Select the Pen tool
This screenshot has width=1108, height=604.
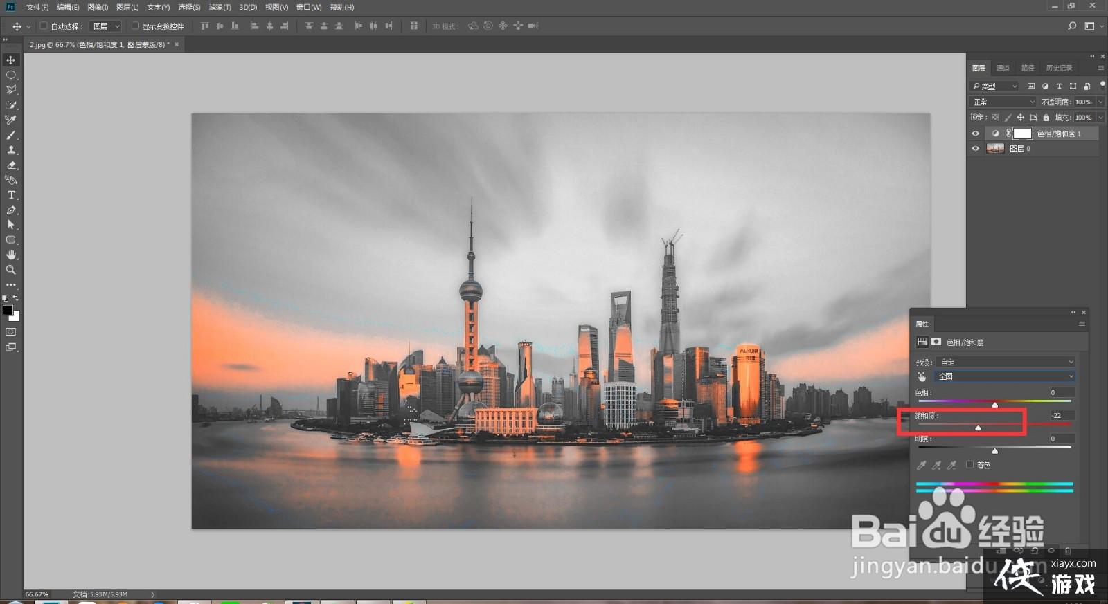[x=11, y=210]
